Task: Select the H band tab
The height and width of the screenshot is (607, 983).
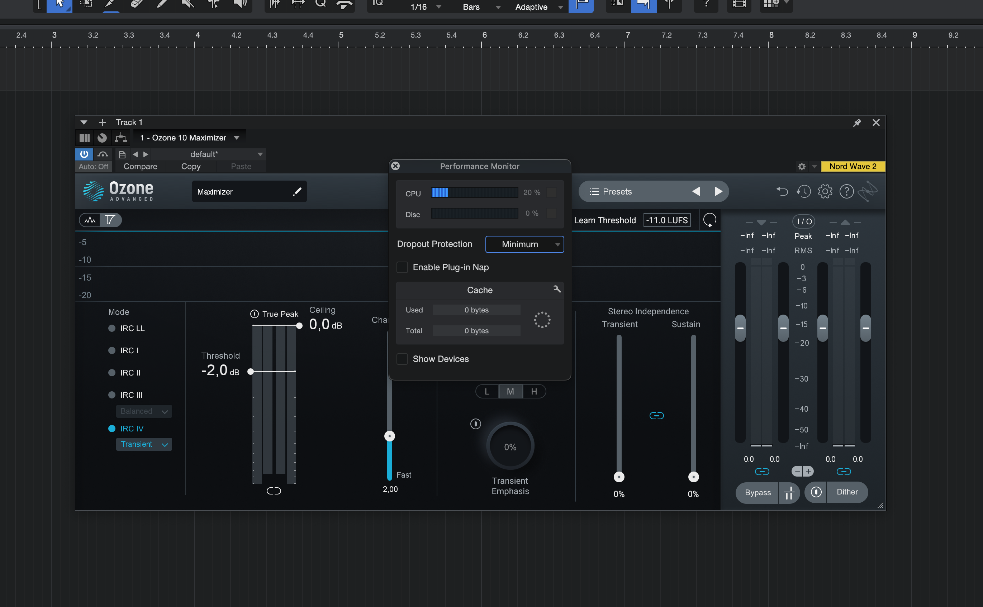Action: [x=534, y=391]
